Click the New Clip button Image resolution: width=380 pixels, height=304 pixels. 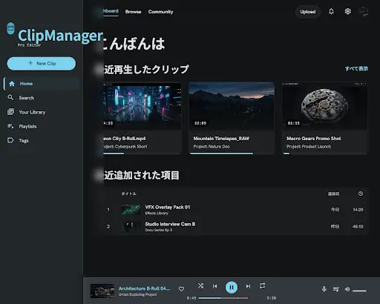point(42,64)
